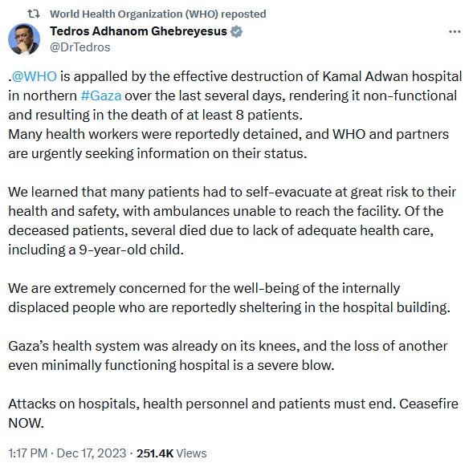Click the closing word 'NOW.'
Screen dimensions: 473x463
(26, 423)
